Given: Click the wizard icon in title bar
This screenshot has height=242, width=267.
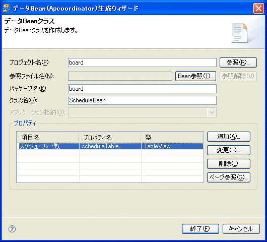Looking at the screenshot, I should pyautogui.click(x=7, y=8).
